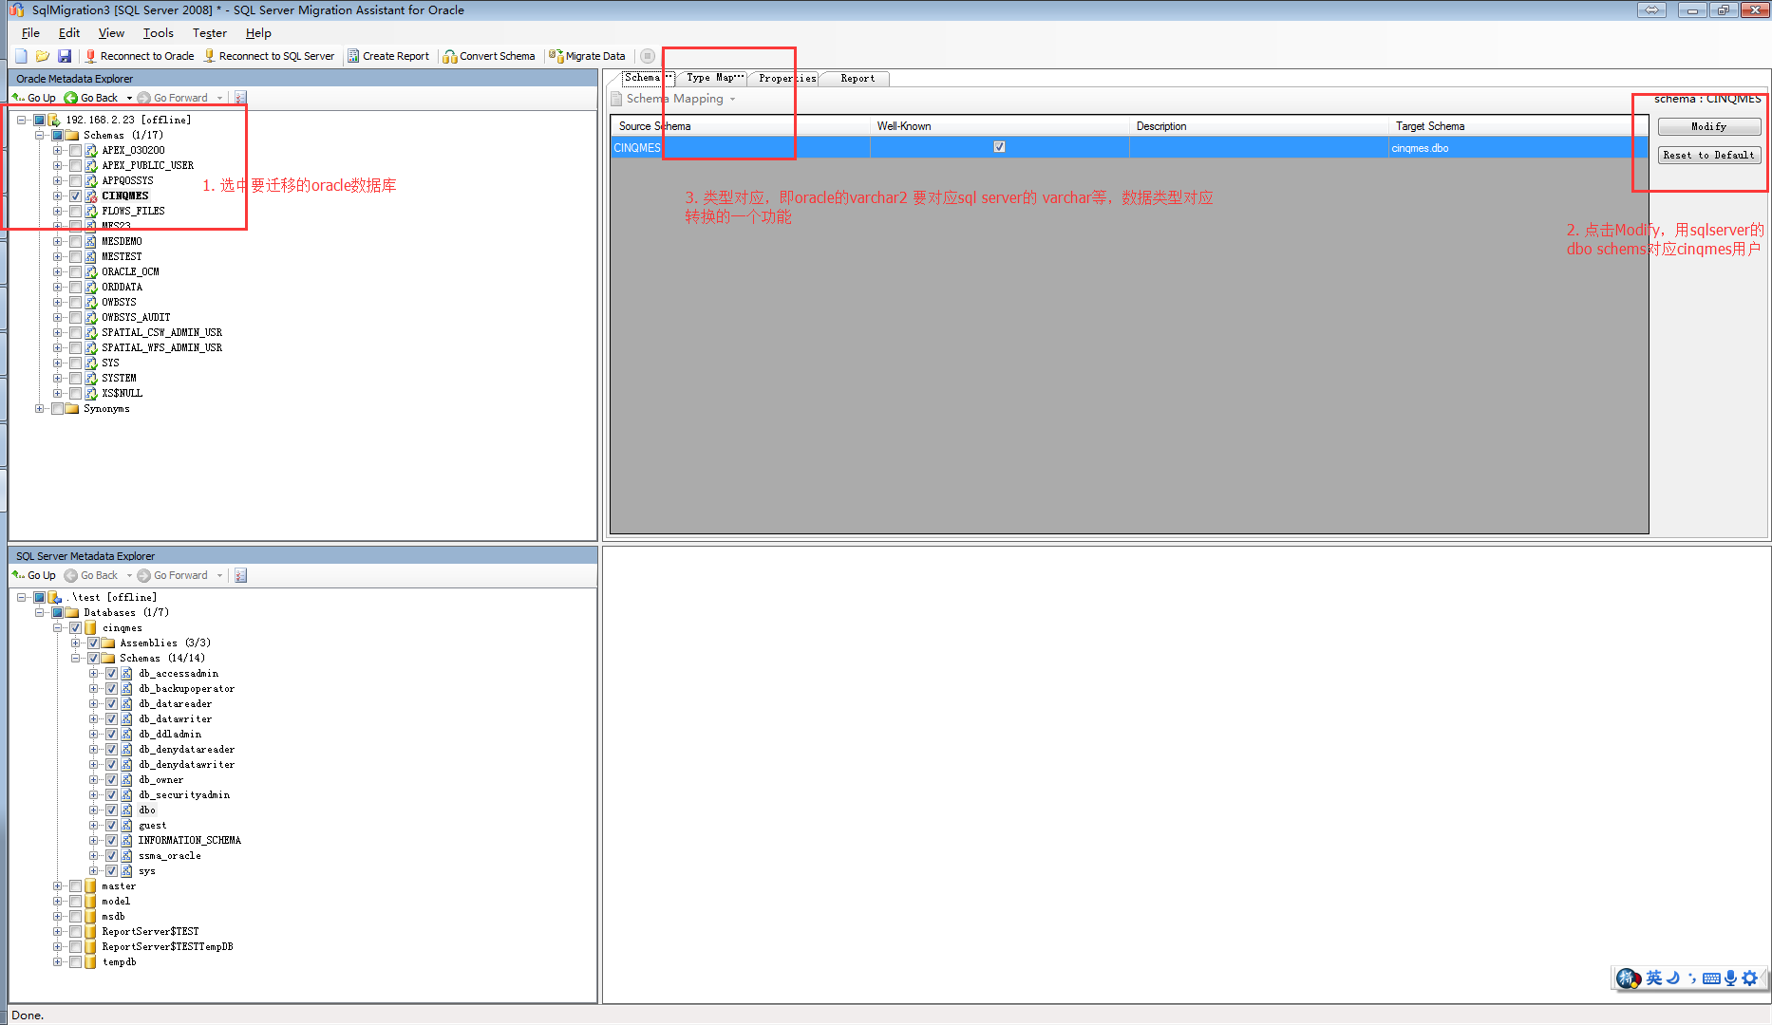
Task: Click tree view icon in SQL Server explorer toolbar
Action: click(240, 575)
